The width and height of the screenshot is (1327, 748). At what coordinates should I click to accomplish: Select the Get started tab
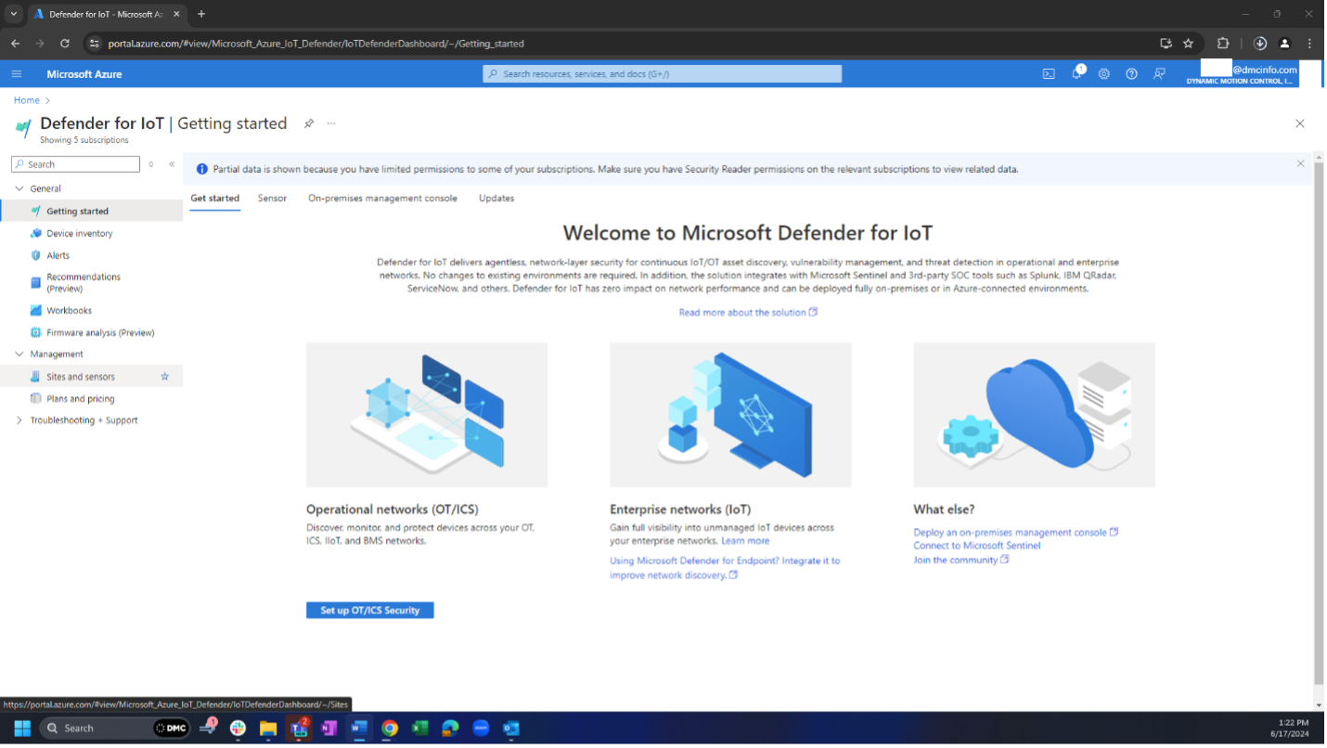coord(214,199)
